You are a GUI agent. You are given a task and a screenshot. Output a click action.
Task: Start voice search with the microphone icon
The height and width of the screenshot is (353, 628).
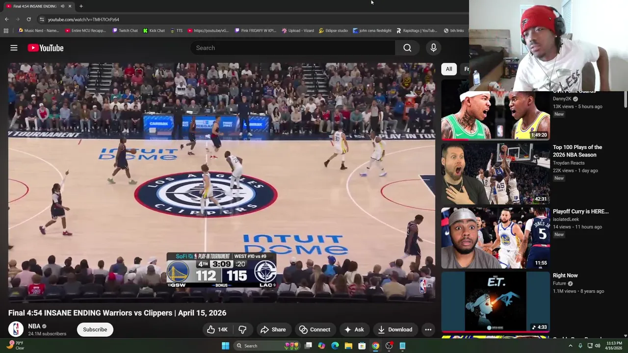[433, 48]
